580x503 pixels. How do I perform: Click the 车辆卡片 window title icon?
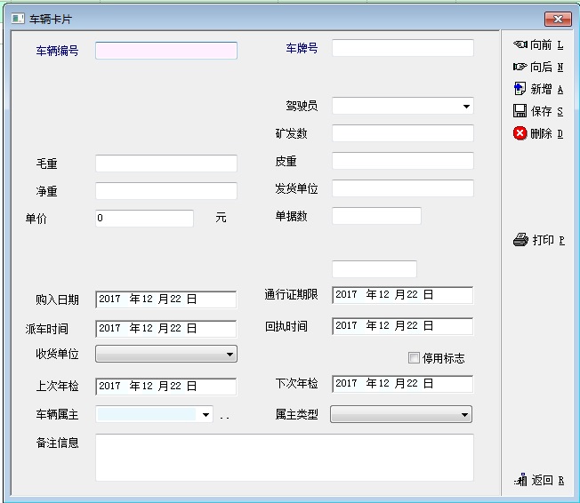click(18, 18)
